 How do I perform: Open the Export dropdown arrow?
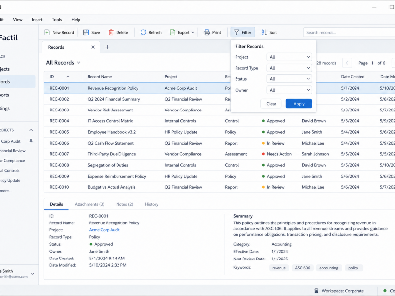click(x=193, y=32)
